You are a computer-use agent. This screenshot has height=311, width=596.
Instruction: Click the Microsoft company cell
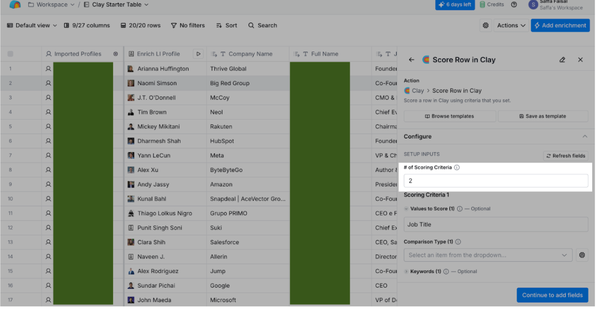tap(248, 300)
